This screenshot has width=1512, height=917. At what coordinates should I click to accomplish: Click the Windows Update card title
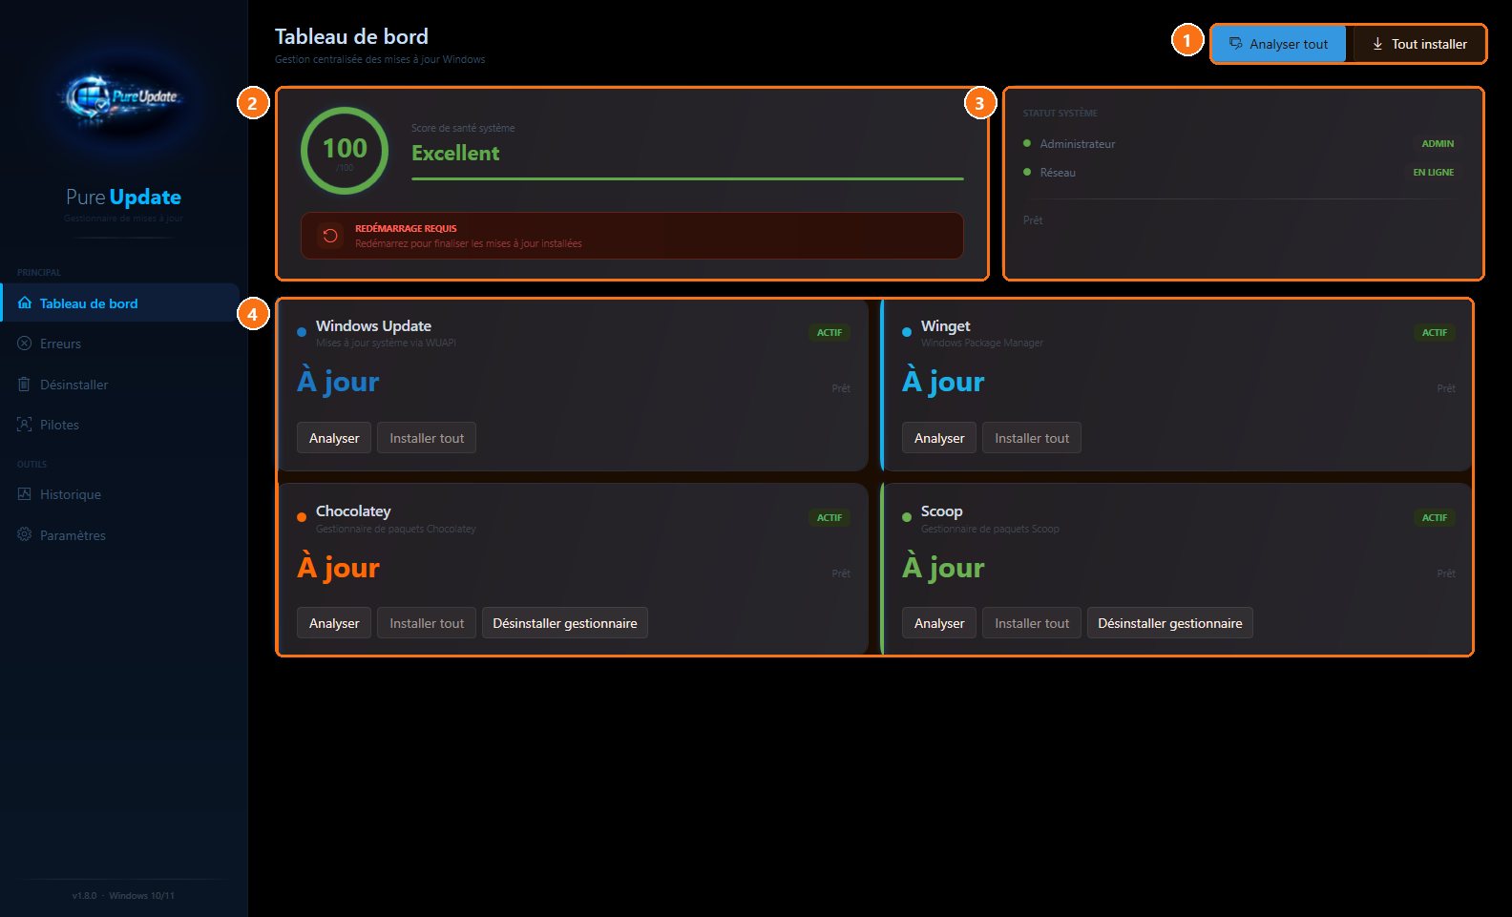[373, 325]
